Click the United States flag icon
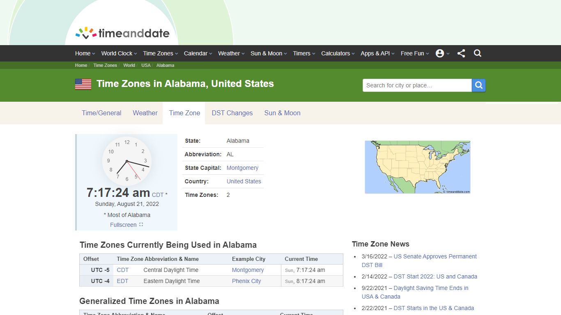 point(83,84)
